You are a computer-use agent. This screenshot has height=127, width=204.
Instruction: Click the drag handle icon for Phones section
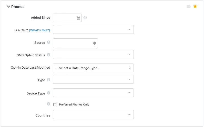[x=188, y=6]
